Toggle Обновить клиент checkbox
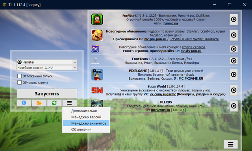The width and height of the screenshot is (252, 151). click(19, 82)
